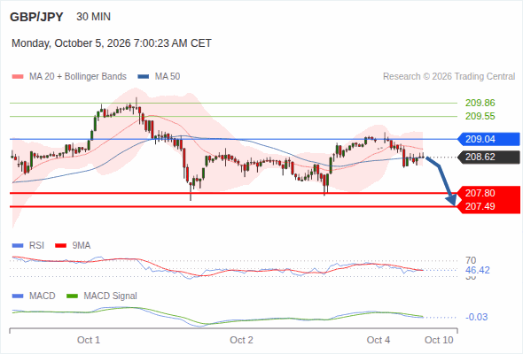This screenshot has width=523, height=354.
Task: Click the Monday, October 5, 2026 timestamp
Action: (x=112, y=43)
